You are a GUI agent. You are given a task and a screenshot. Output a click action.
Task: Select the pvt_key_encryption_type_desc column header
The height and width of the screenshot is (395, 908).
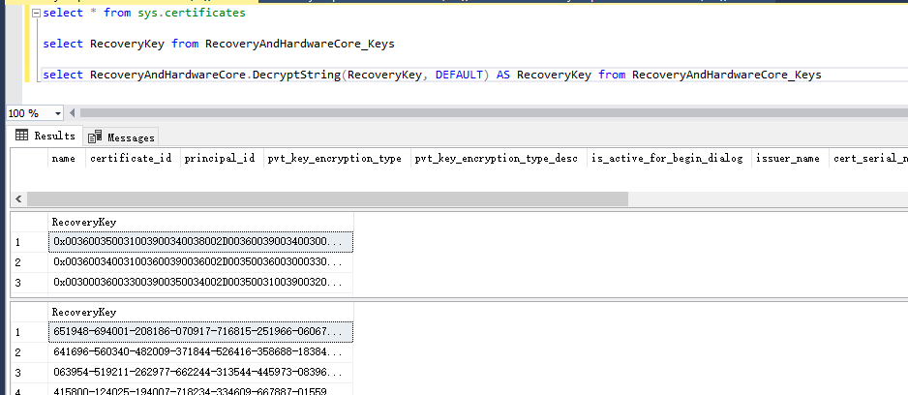497,158
